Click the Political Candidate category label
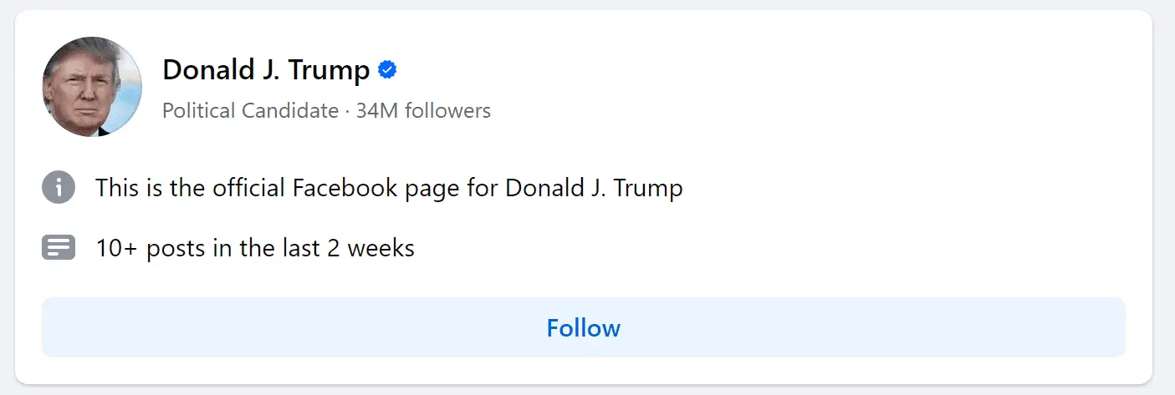This screenshot has height=395, width=1175. tap(250, 110)
